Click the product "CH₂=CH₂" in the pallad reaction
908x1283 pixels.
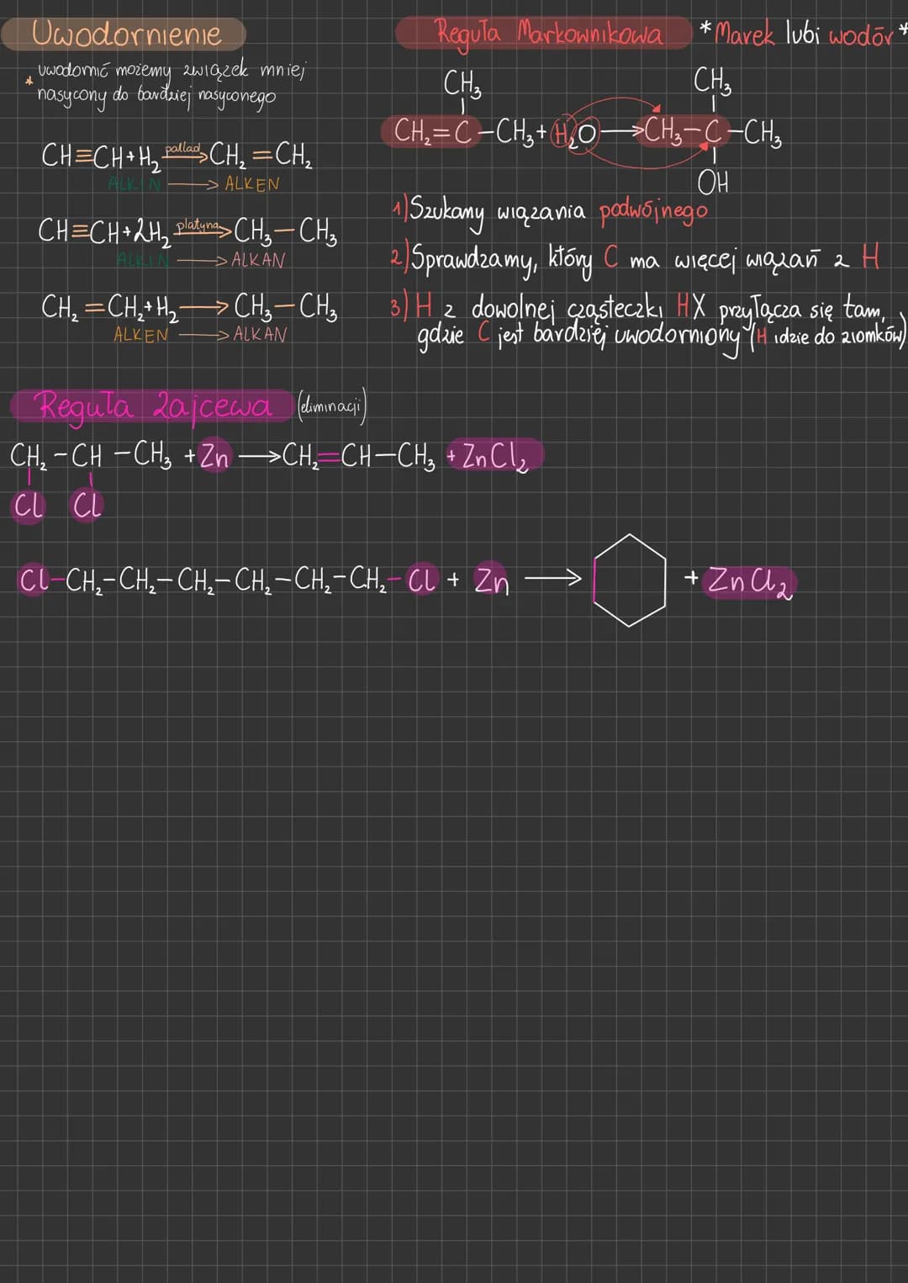261,156
